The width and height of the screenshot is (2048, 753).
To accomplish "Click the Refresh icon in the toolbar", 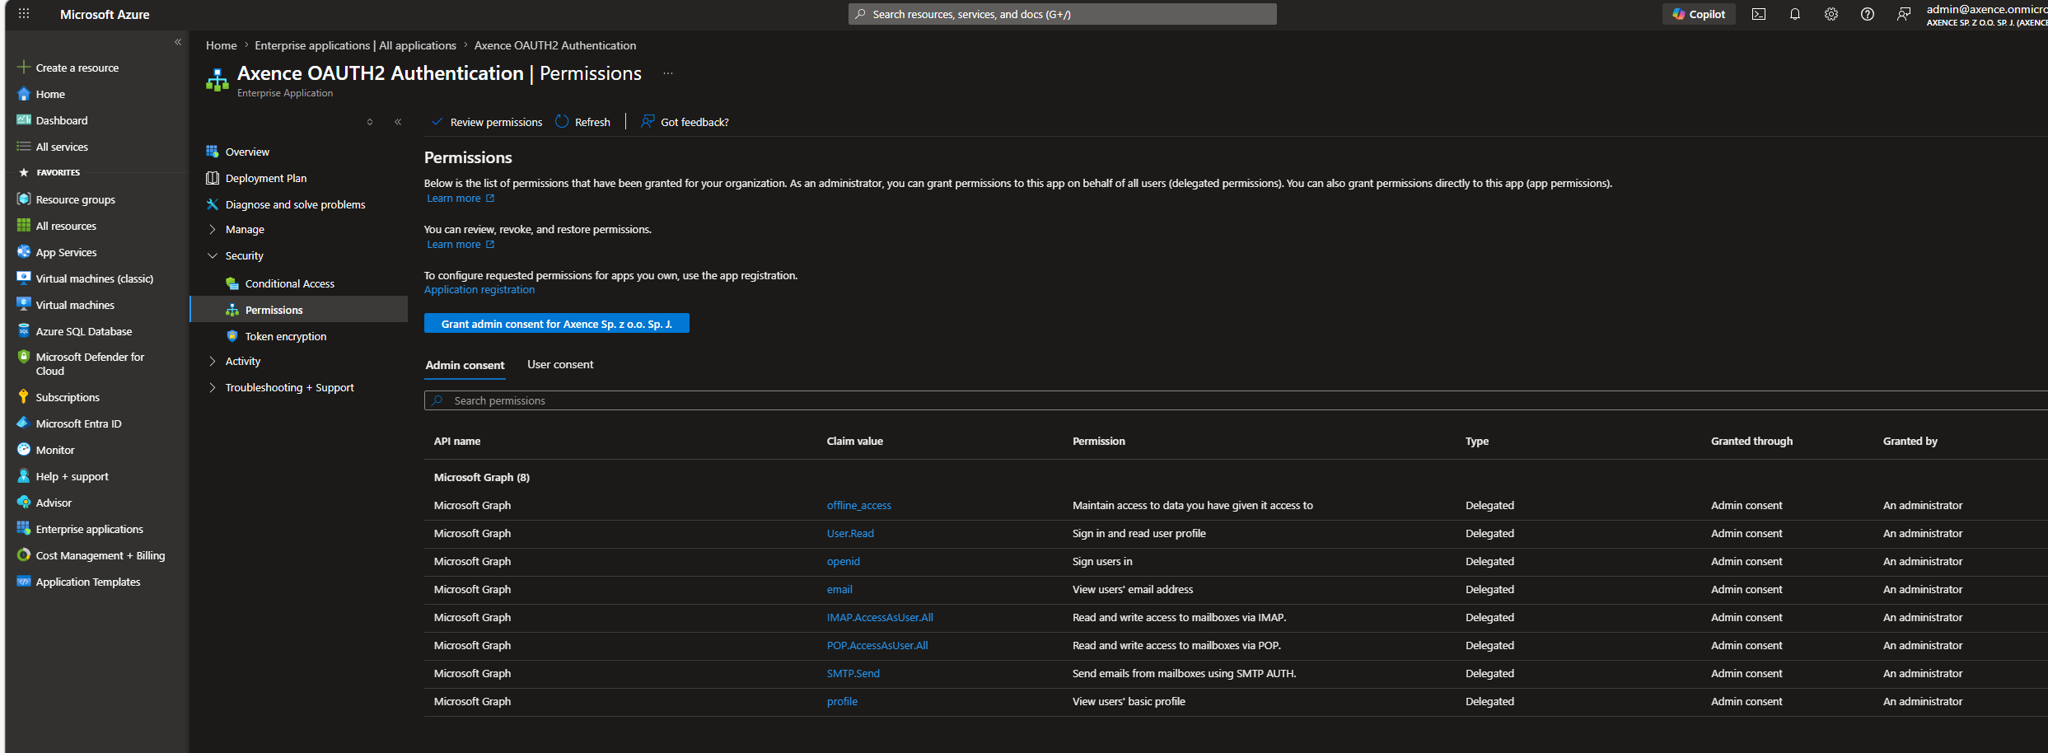I will tap(562, 122).
